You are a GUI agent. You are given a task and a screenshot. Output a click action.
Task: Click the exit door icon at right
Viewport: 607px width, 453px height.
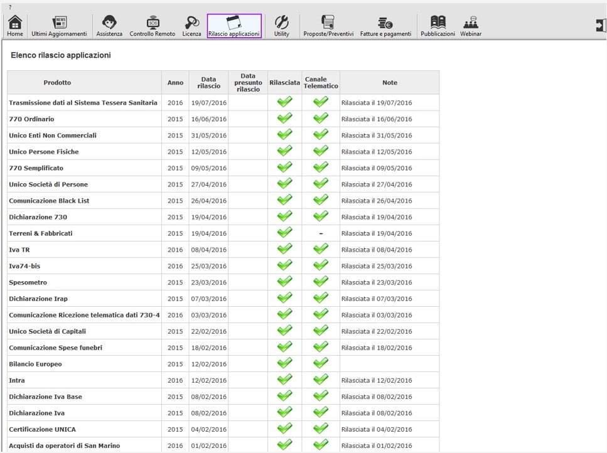(x=601, y=26)
